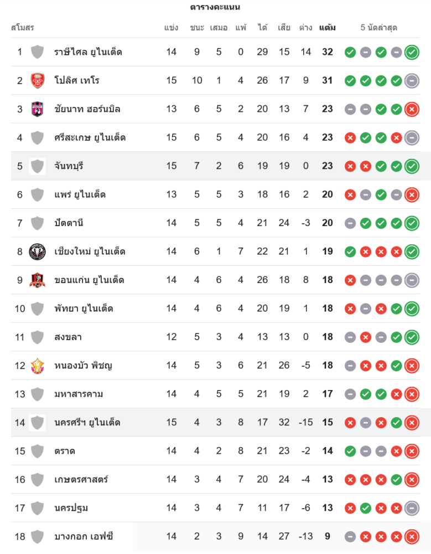Click the เกษตรศาสตร์ placeholder shield icon
431x554 pixels.
[x=37, y=479]
